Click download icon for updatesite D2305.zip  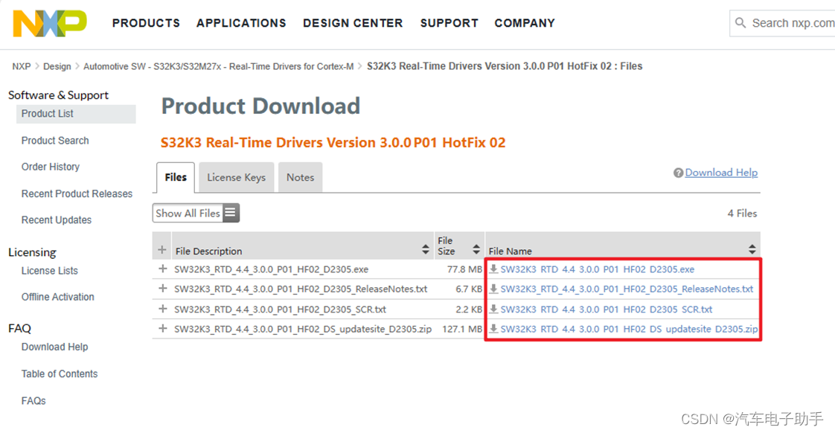pyautogui.click(x=493, y=329)
